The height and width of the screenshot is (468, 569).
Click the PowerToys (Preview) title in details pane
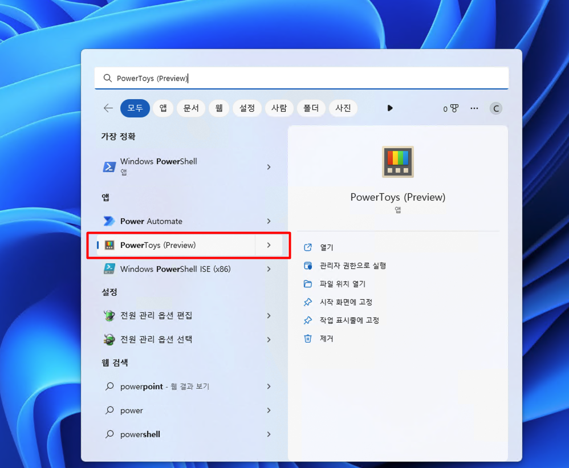(398, 197)
